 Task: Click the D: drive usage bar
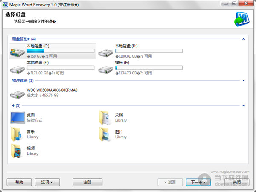pos(149,51)
